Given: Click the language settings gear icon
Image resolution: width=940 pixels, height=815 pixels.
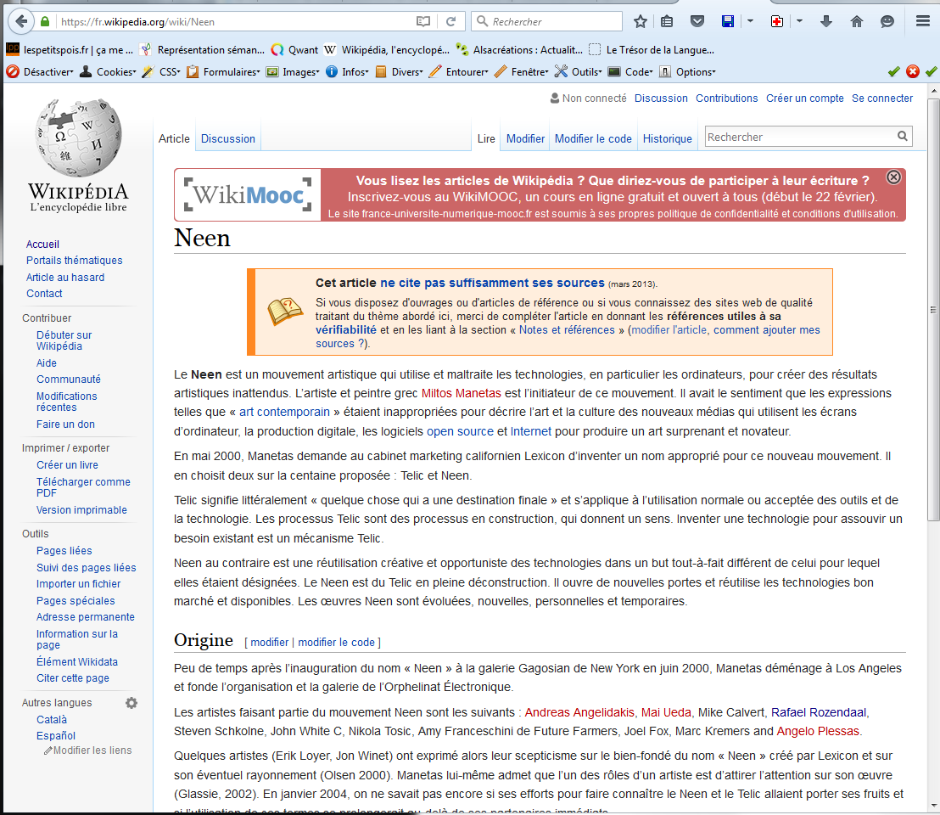Looking at the screenshot, I should tap(131, 703).
